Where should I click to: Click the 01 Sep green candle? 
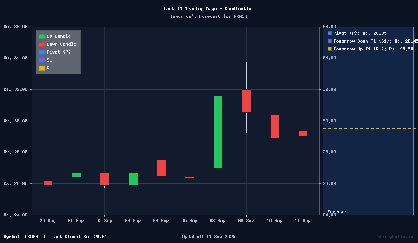click(76, 175)
